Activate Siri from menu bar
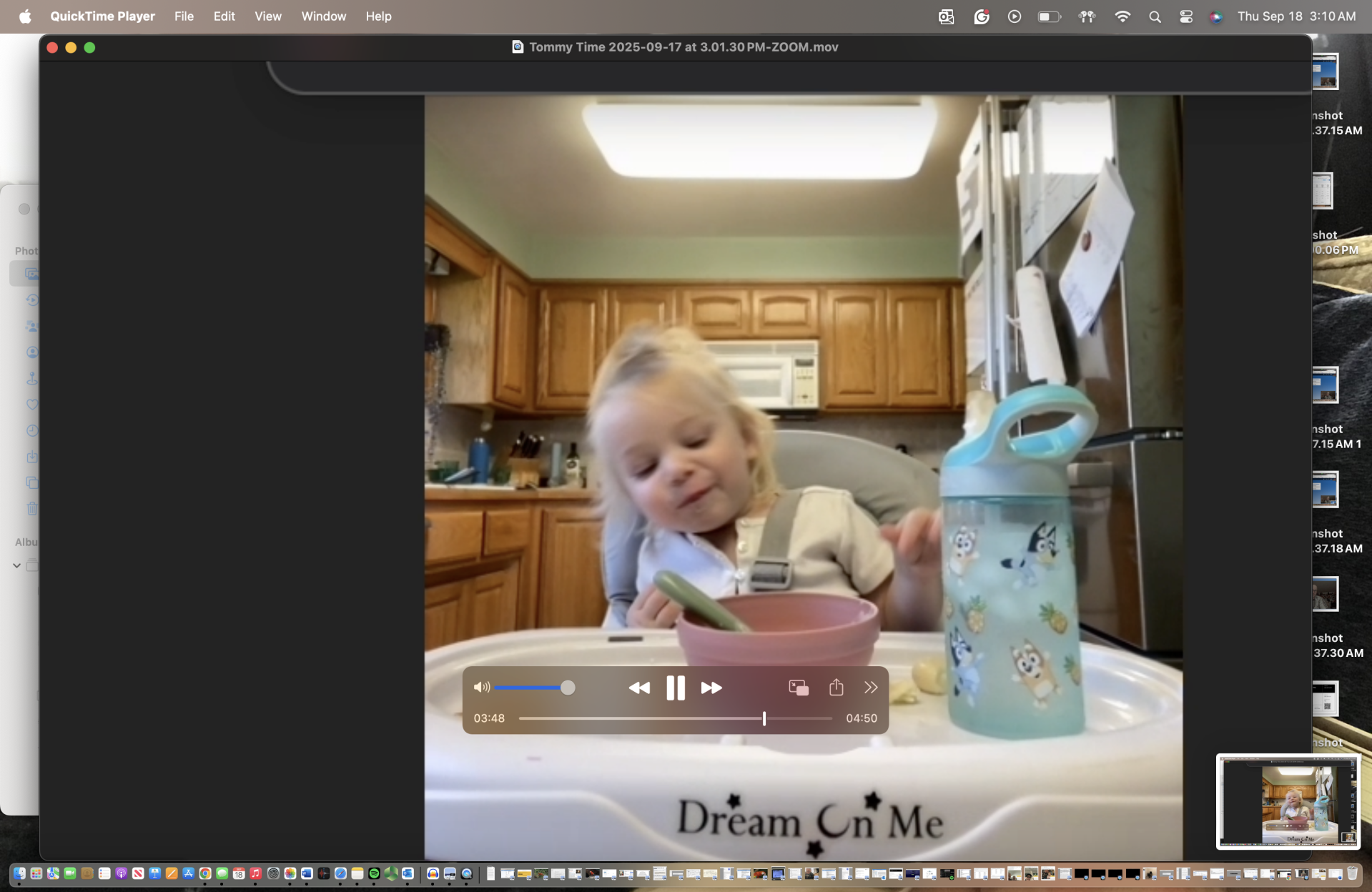Image resolution: width=1372 pixels, height=892 pixels. tap(1215, 16)
